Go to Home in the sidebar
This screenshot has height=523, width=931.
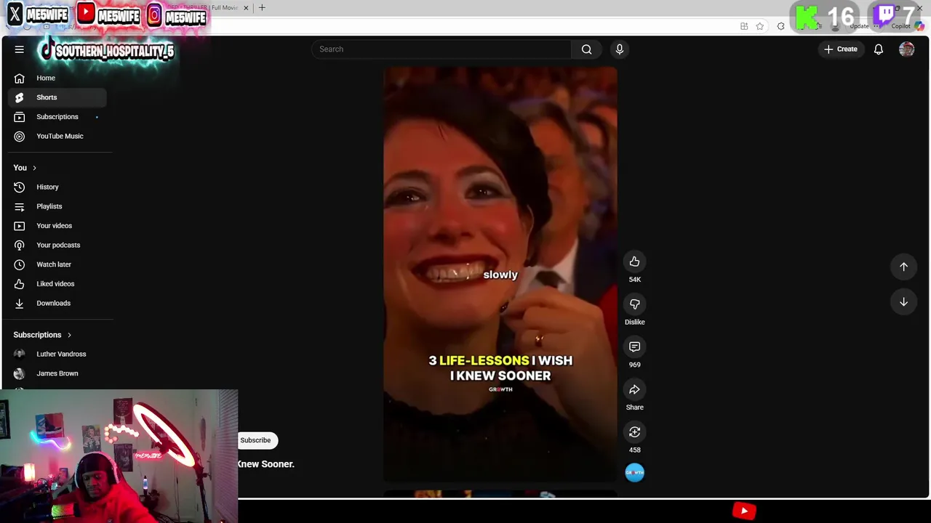coord(57,78)
